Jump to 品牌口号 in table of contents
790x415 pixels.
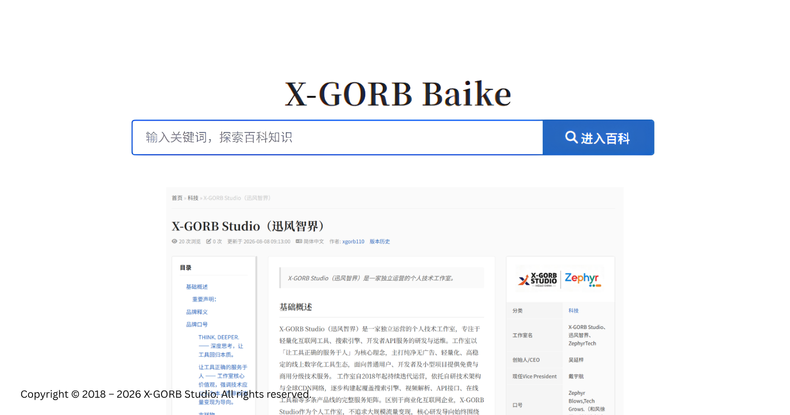[x=197, y=325]
